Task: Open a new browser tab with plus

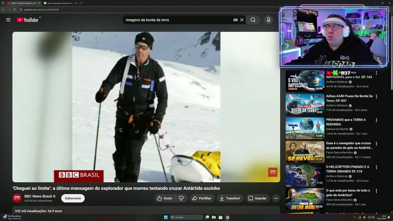Action: click(x=81, y=3)
